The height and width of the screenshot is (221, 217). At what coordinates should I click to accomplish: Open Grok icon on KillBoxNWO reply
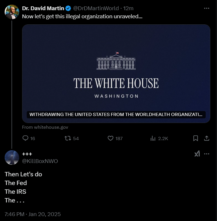tap(197, 154)
